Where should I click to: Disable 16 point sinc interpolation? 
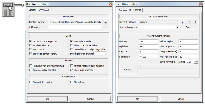pyautogui.click(x=31, y=41)
